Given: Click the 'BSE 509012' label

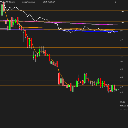Looking at the screenshot, I should click(x=49, y=2).
